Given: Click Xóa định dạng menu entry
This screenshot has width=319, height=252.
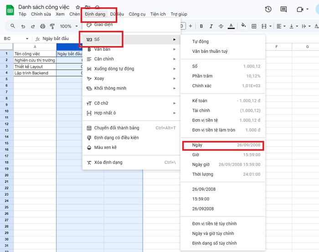Looking at the screenshot, I should [x=108, y=162].
